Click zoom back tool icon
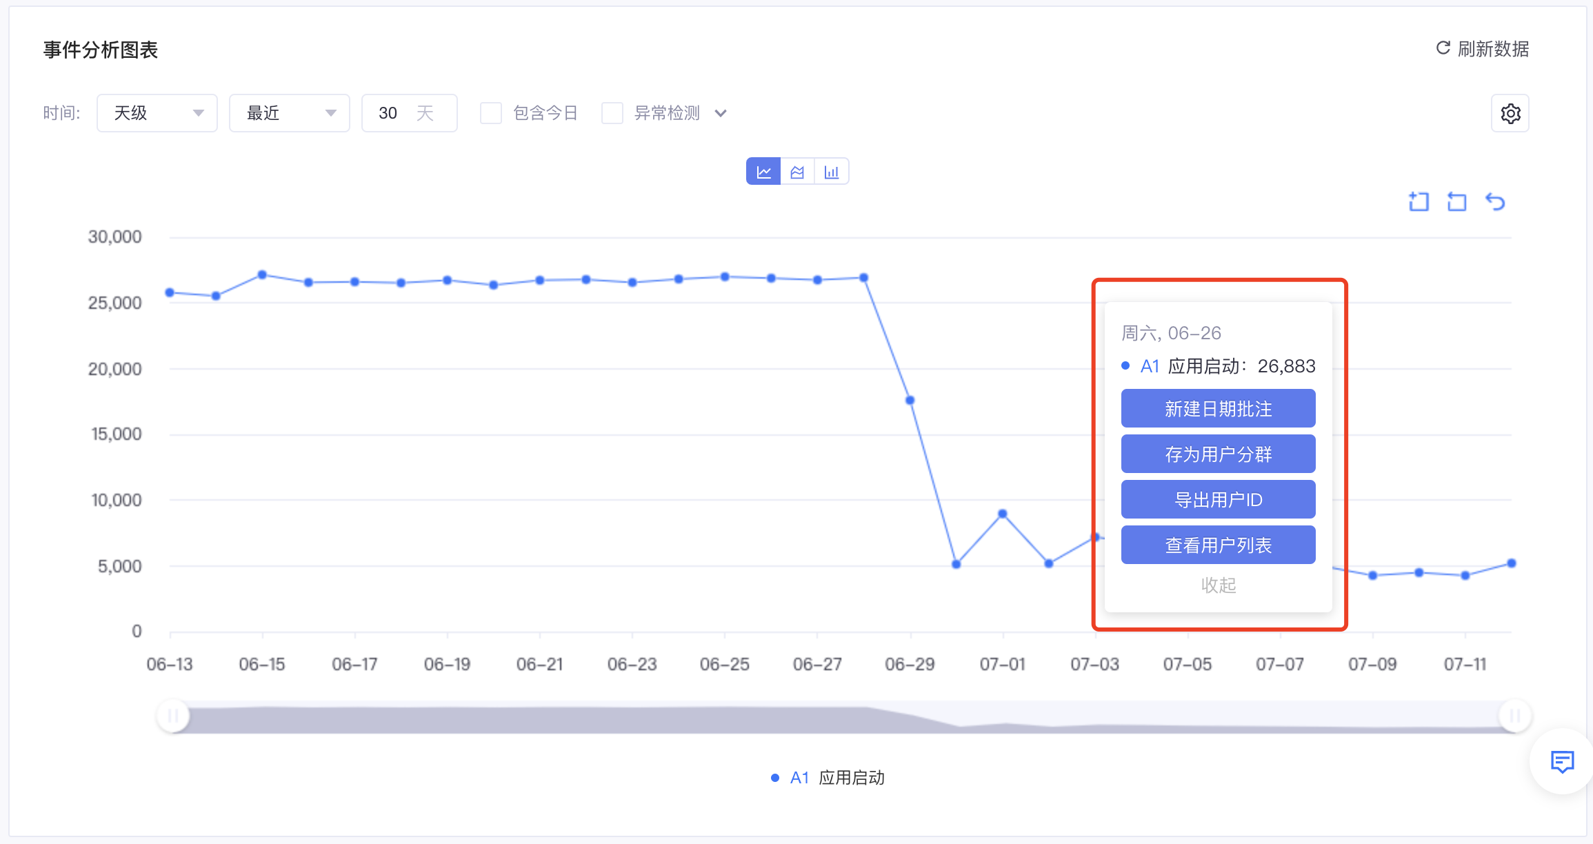The width and height of the screenshot is (1593, 844). pyautogui.click(x=1456, y=201)
